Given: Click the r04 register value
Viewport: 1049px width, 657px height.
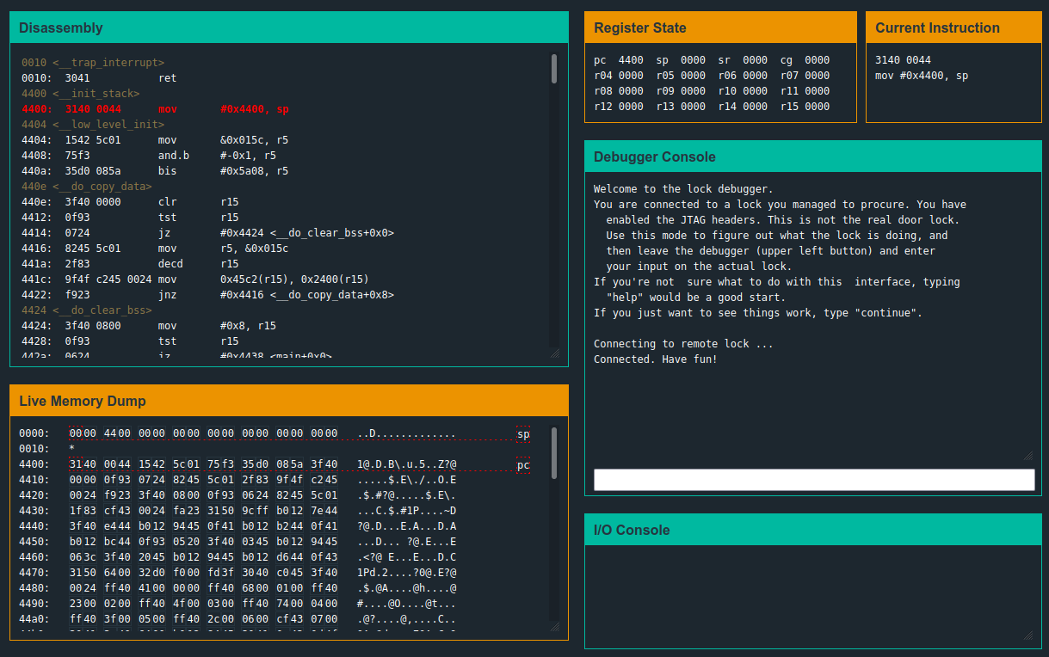Looking at the screenshot, I should (631, 76).
